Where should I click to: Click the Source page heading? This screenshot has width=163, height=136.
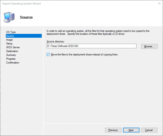click(x=26, y=17)
